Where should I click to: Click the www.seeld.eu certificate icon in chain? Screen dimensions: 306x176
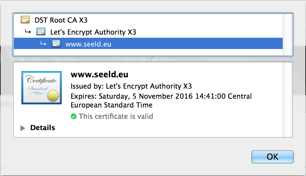point(56,44)
